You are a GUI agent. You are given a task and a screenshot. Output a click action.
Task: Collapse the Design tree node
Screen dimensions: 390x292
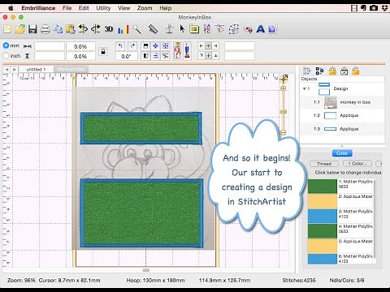point(305,88)
